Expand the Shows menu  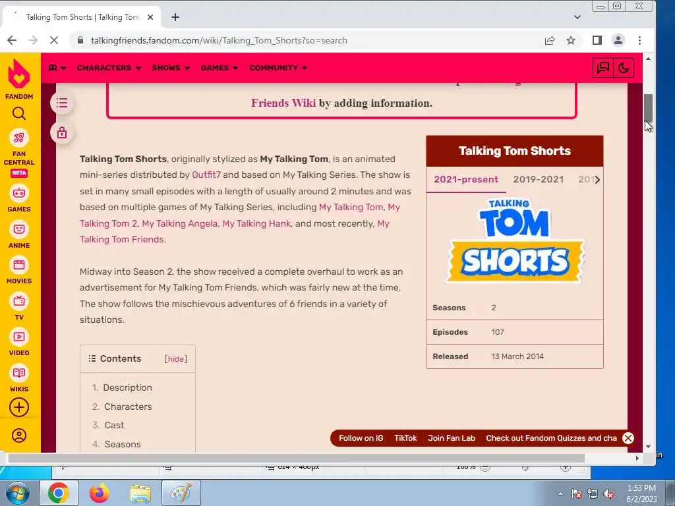(x=171, y=68)
